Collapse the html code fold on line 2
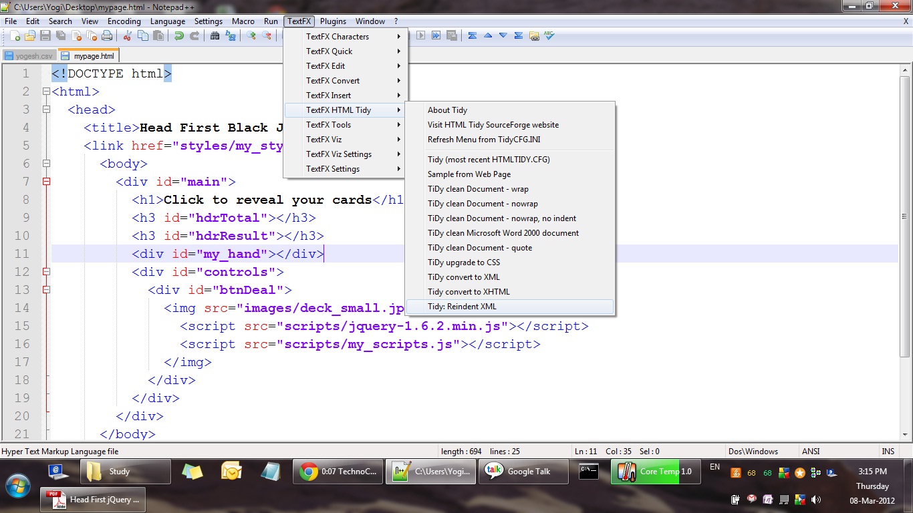913x513 pixels. click(x=45, y=92)
